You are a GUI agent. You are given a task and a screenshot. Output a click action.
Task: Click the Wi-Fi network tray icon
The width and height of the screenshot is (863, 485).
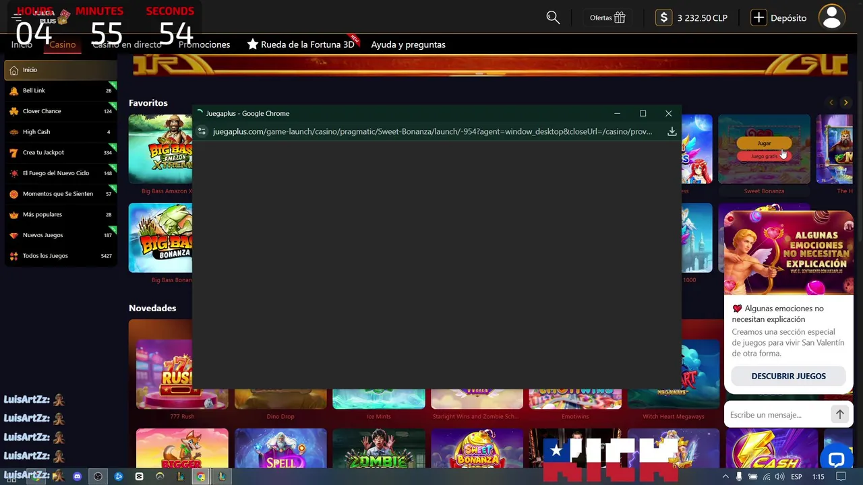click(x=767, y=476)
